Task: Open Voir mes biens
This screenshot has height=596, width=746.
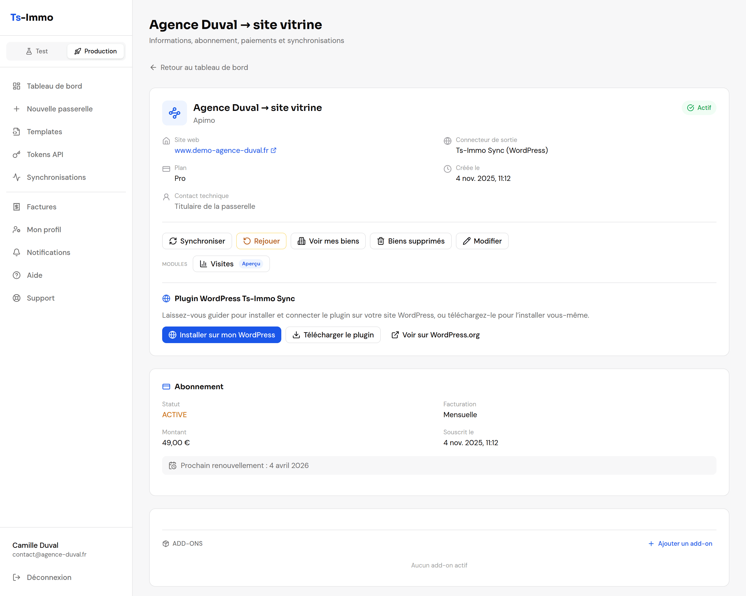Action: (x=328, y=241)
